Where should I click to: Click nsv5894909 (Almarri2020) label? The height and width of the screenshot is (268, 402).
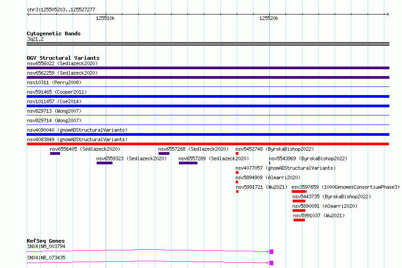(268, 177)
